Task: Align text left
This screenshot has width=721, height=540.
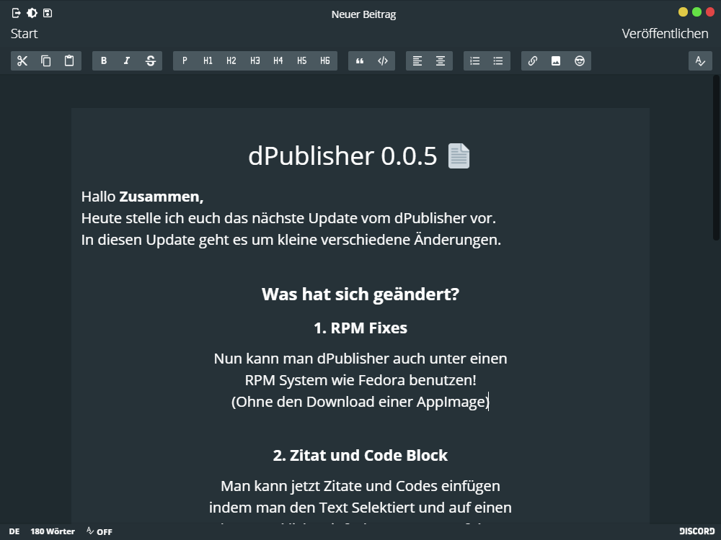Action: pos(417,61)
